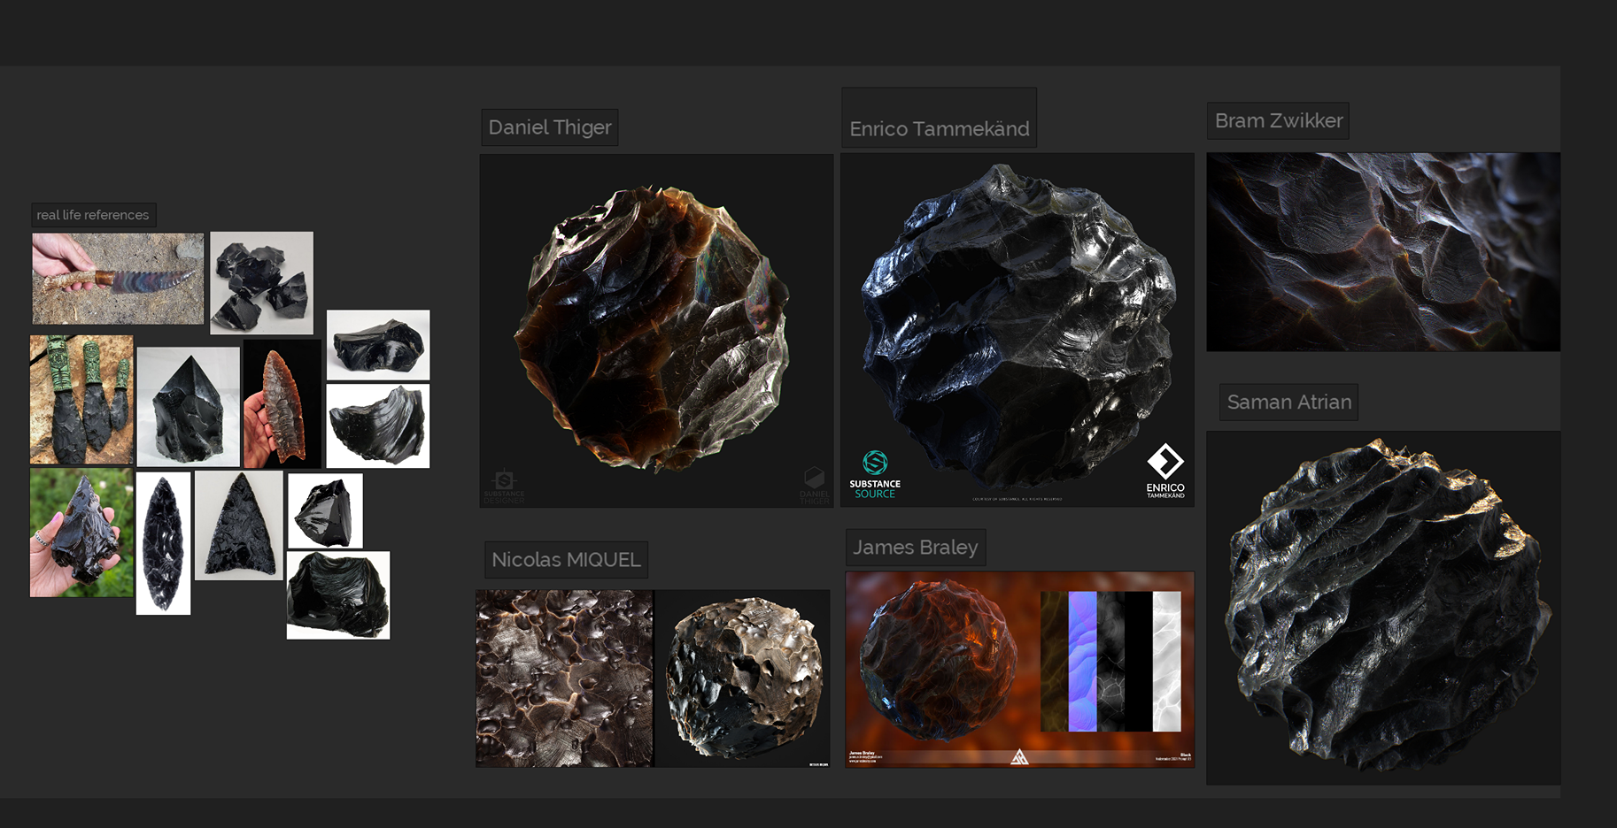Click the Saman Atrian text label
Viewport: 1617px width, 828px height.
(x=1288, y=402)
